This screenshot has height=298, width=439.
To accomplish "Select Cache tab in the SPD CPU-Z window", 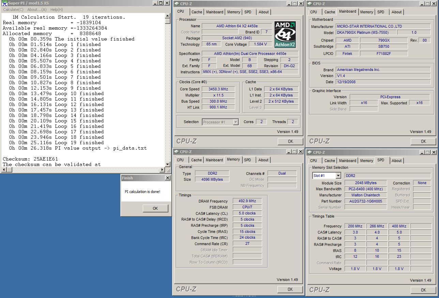I will coord(330,161).
